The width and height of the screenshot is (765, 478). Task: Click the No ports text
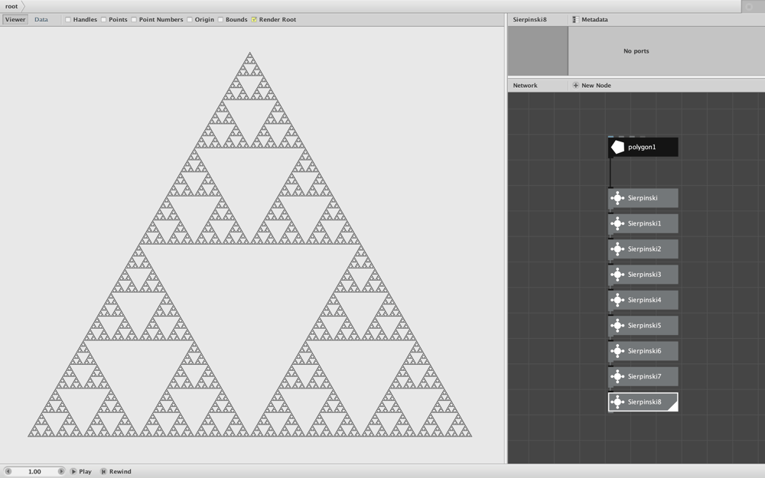(636, 50)
